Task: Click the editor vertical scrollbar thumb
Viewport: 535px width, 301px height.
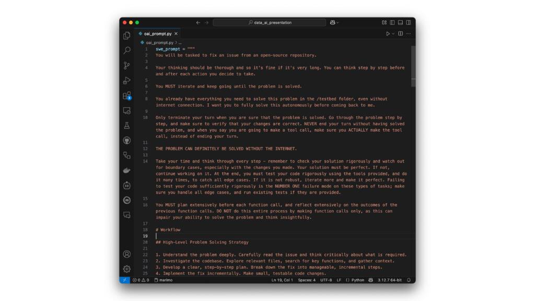Action: (413, 66)
